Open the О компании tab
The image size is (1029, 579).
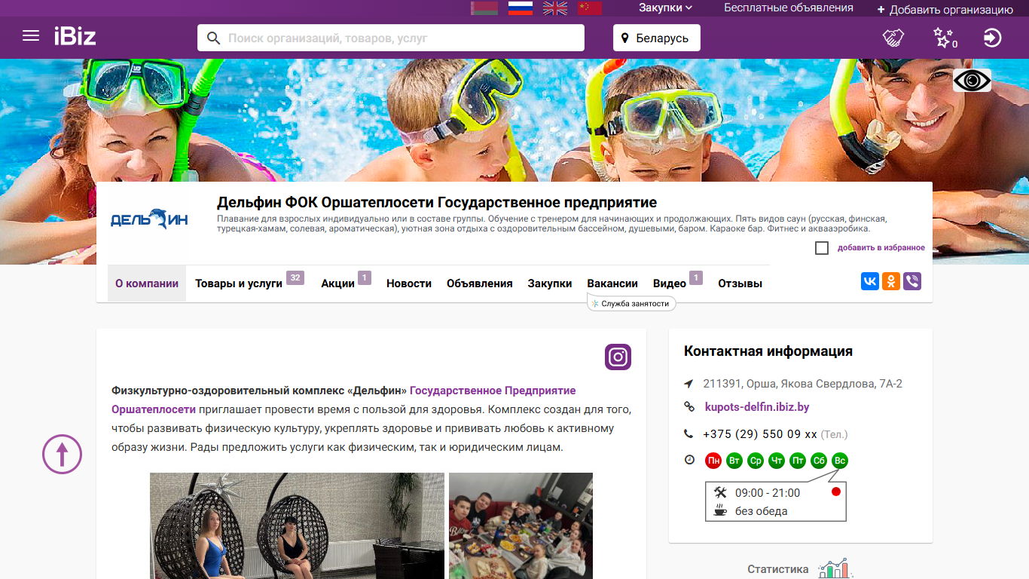click(147, 283)
